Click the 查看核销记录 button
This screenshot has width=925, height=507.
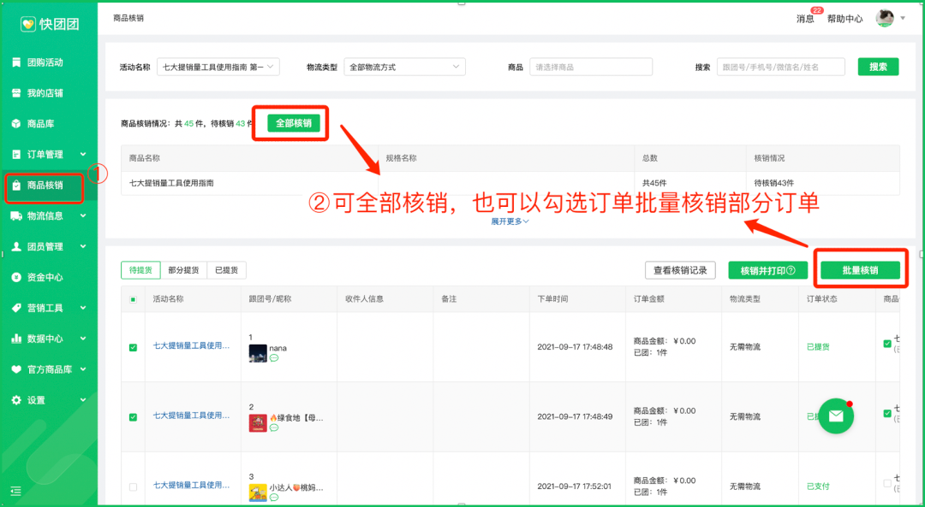pos(680,270)
